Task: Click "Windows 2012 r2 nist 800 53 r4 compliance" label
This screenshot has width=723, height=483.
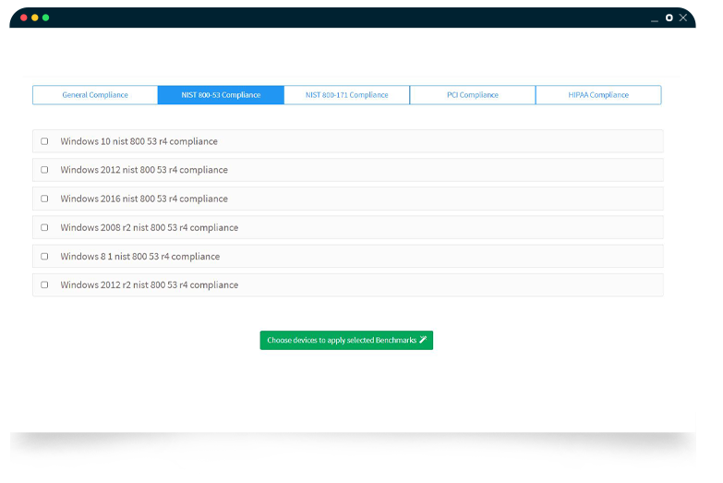Action: (150, 284)
